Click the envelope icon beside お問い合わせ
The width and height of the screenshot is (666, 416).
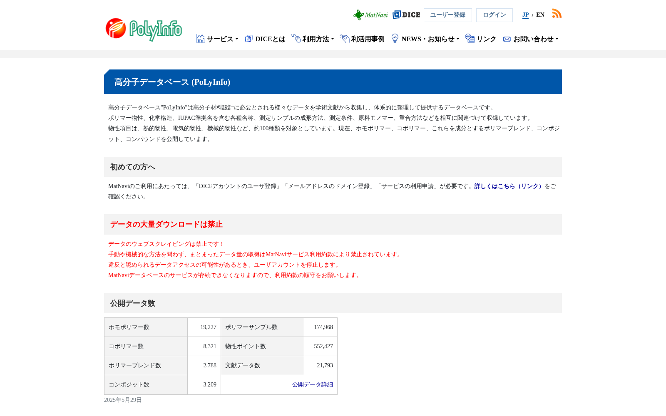point(507,39)
